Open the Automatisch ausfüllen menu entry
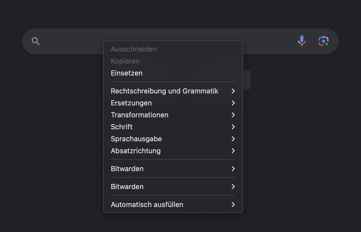This screenshot has height=232, width=361. point(147,205)
